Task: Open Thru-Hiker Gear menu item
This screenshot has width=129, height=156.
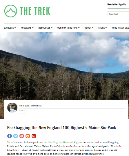Action: [x=120, y=28]
